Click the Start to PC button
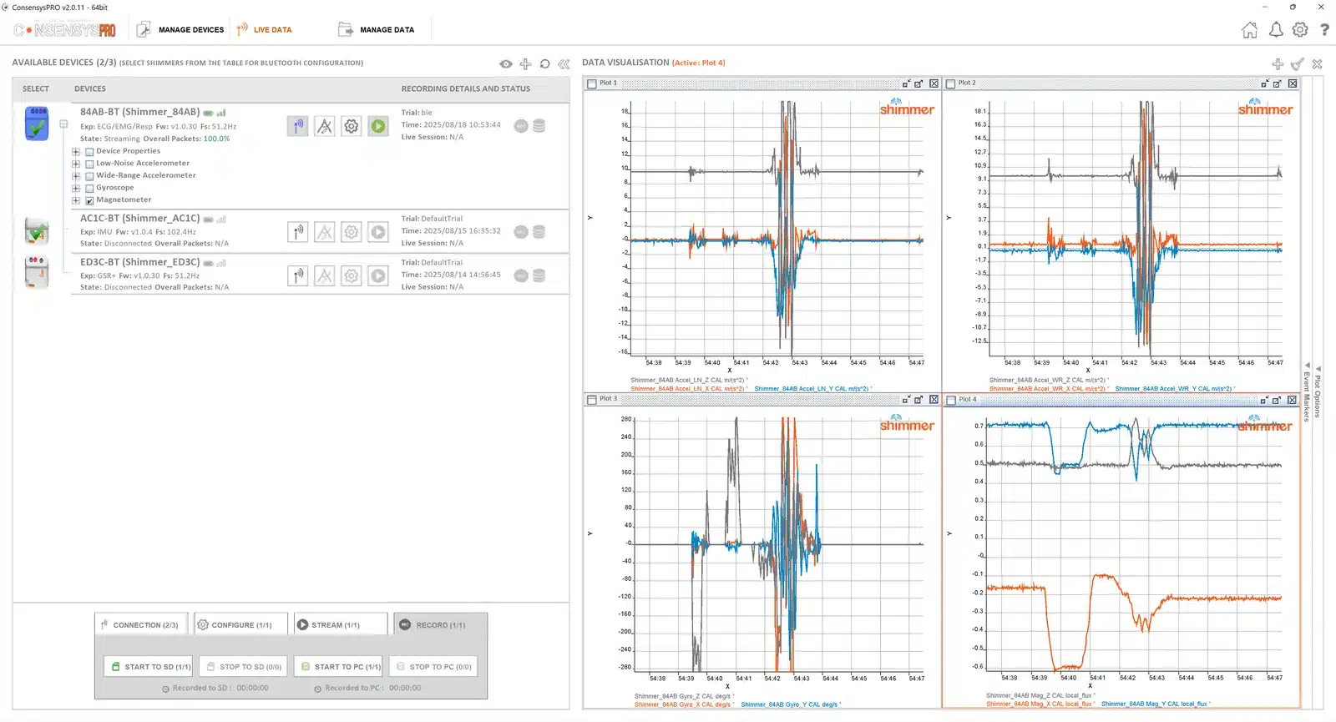The height and width of the screenshot is (722, 1336). tap(338, 666)
